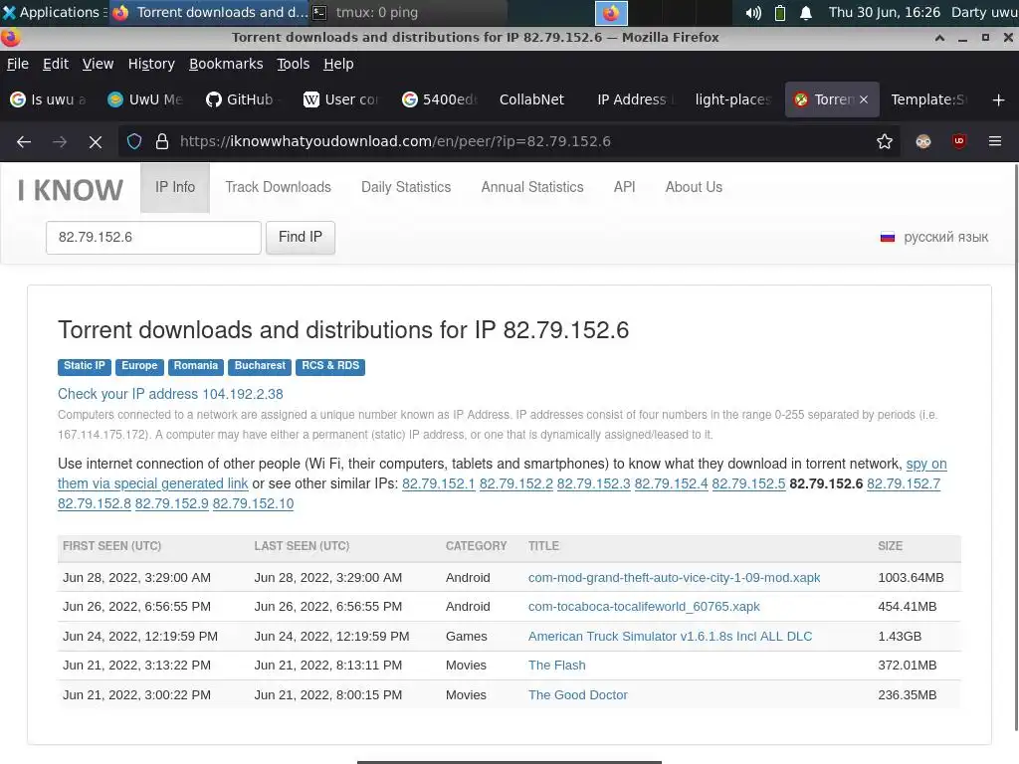
Task: Open similar IP 82.79.152.1
Action: click(439, 483)
